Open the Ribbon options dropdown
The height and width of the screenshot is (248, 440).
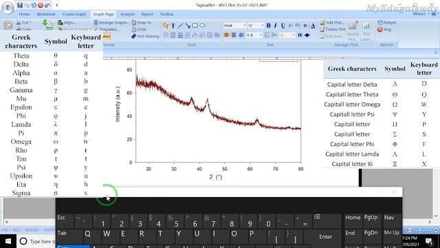point(421,14)
